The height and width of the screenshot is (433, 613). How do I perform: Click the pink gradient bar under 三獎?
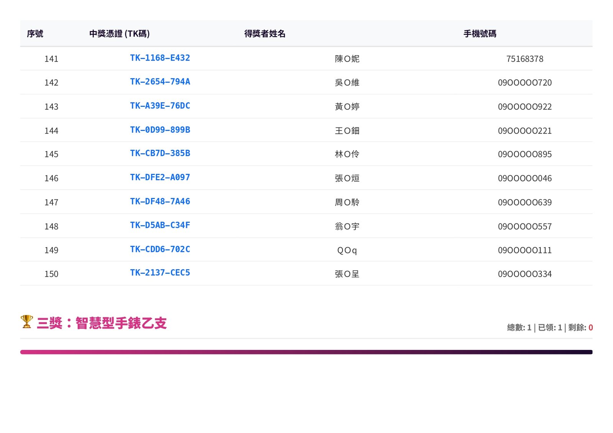click(x=306, y=352)
